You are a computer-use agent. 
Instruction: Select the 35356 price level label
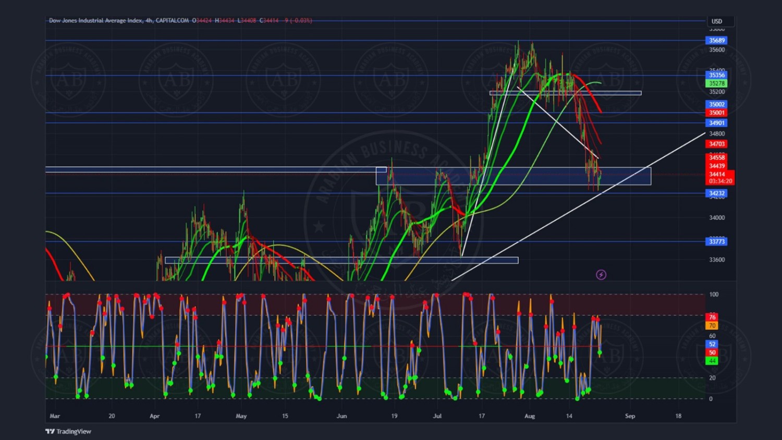tap(717, 75)
